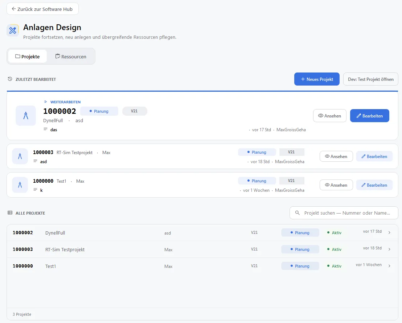
Task: Click the 'asd' cell in the DynellFull table row
Action: click(168, 233)
